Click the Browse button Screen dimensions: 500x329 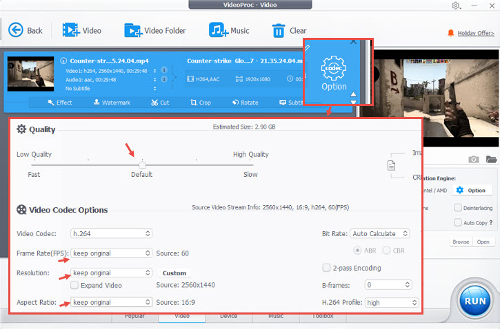pyautogui.click(x=461, y=242)
